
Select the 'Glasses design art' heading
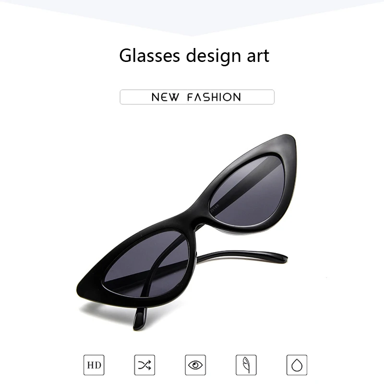194,56
